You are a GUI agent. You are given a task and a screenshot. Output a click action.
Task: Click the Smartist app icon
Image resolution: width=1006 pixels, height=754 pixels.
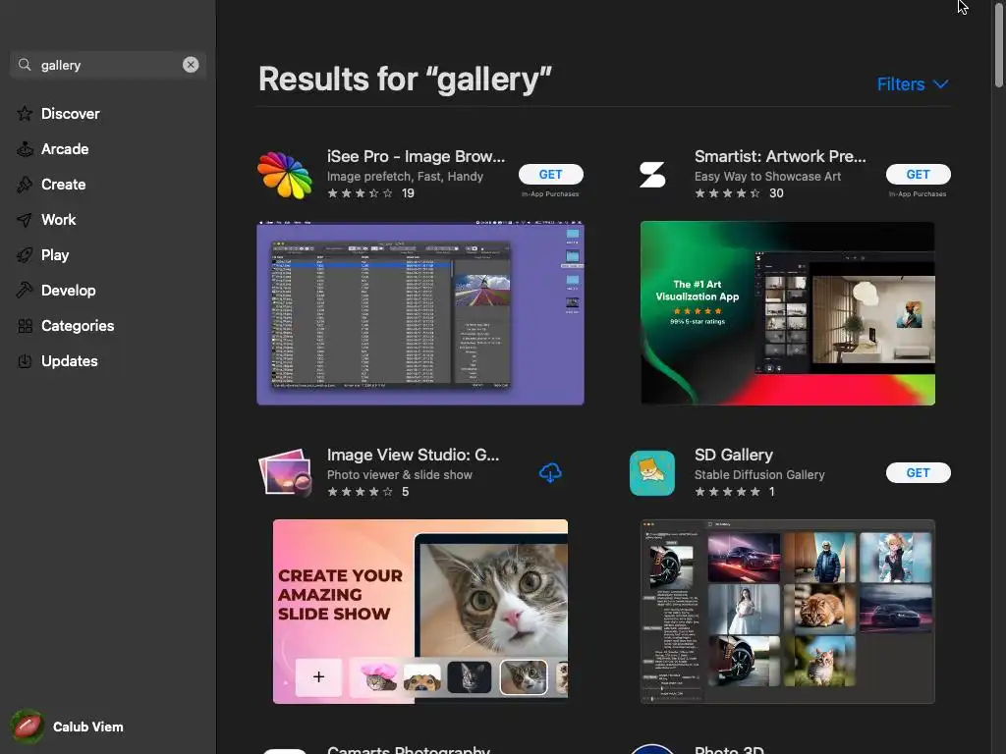652,175
